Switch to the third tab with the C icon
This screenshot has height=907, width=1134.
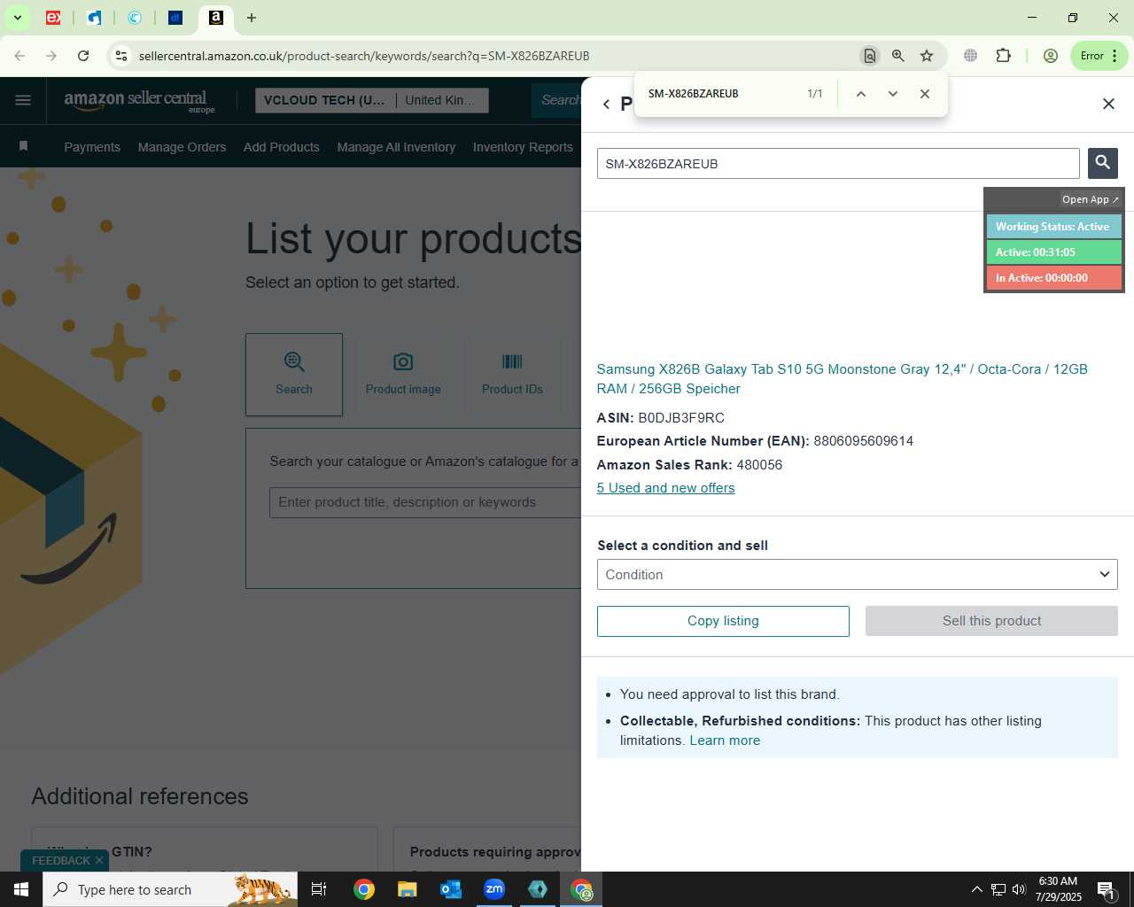click(135, 18)
